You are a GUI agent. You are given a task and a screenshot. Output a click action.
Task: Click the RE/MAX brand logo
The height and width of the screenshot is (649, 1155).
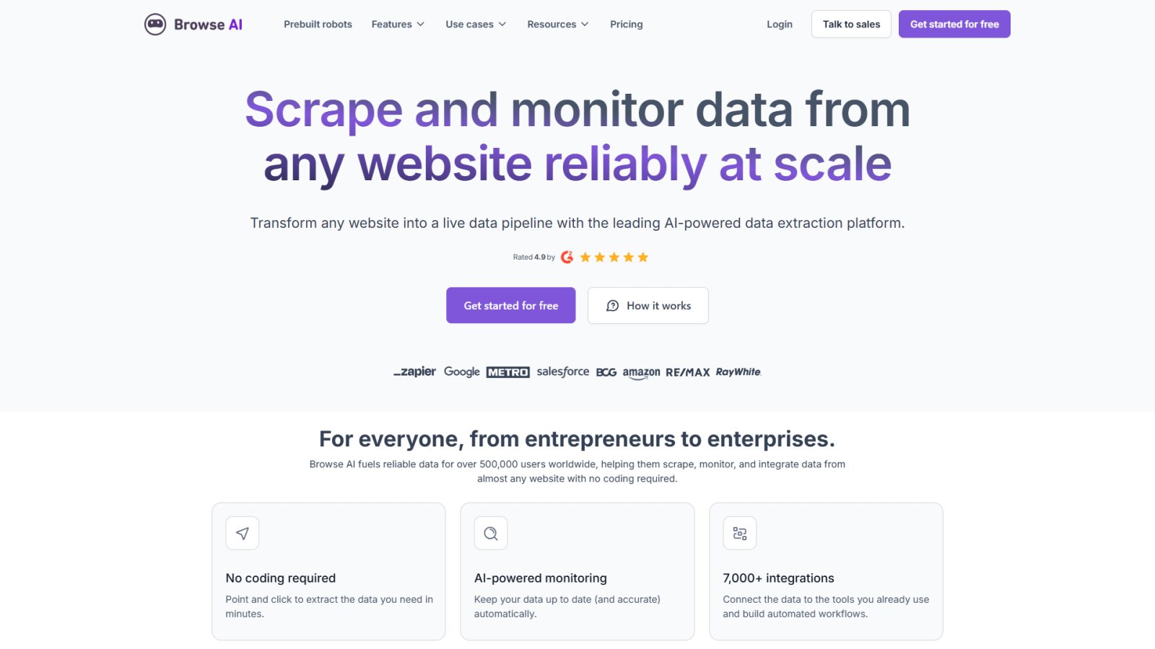tap(686, 372)
